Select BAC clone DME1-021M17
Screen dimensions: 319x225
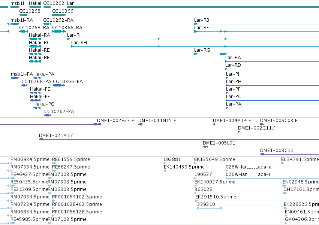[x=56, y=136]
